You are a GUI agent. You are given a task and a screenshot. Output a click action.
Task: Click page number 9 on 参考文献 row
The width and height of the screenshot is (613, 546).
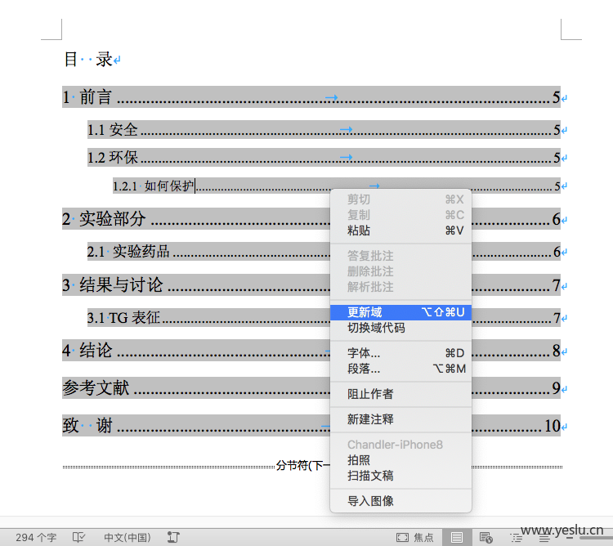pos(557,388)
